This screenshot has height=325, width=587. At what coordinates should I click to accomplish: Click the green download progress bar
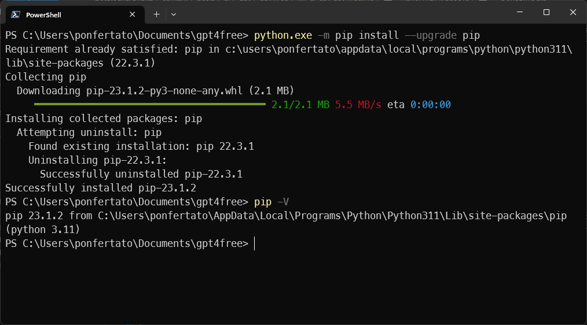(x=149, y=104)
